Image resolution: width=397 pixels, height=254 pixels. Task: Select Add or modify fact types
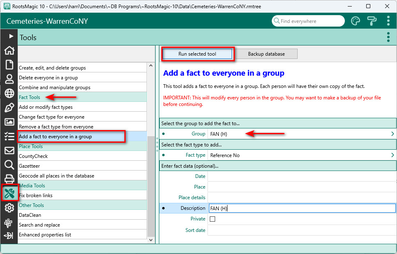tap(82, 107)
